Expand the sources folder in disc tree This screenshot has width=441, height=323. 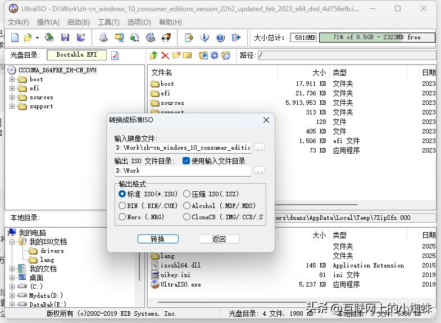click(x=12, y=98)
